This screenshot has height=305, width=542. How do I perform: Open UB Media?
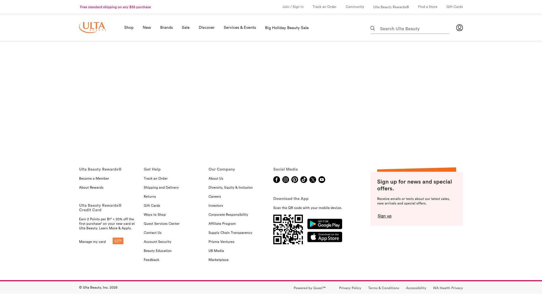pos(216,251)
